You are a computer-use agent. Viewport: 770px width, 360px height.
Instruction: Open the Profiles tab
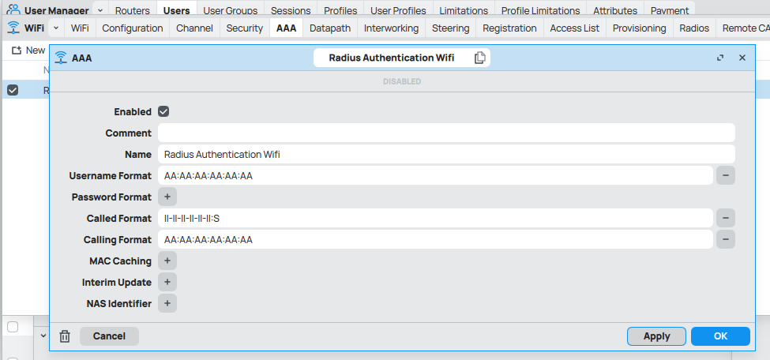(x=340, y=10)
